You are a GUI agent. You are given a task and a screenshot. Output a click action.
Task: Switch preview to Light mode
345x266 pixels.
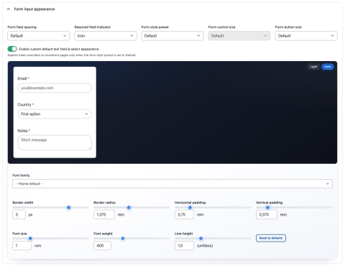click(313, 67)
